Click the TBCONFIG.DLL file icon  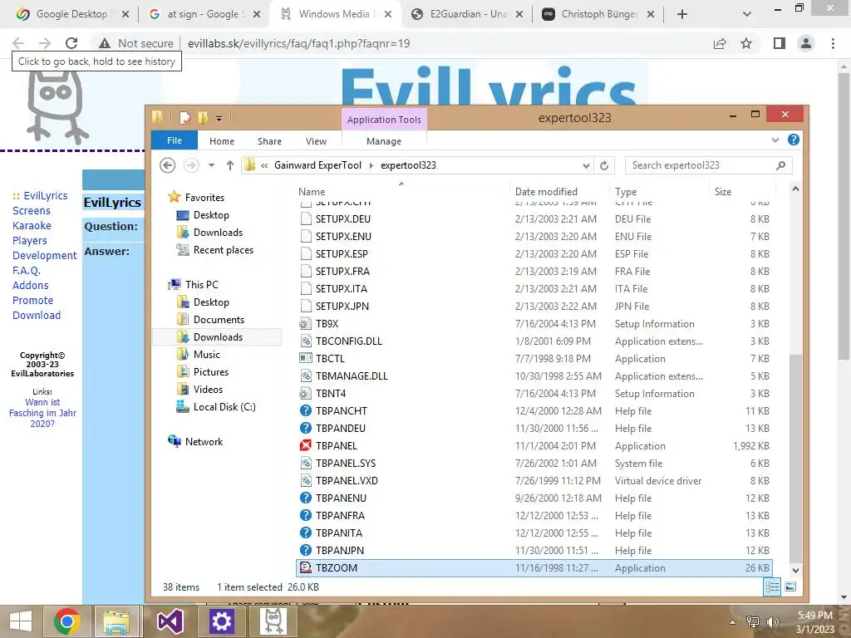(x=306, y=341)
